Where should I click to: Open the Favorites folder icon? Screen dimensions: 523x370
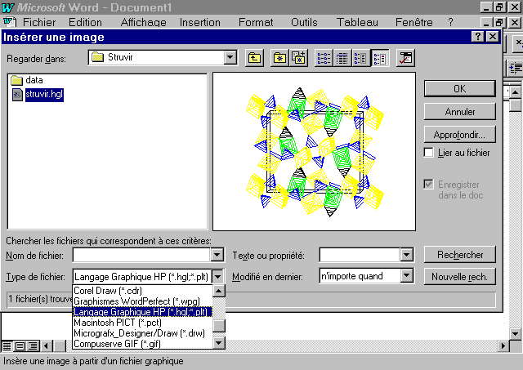click(x=279, y=58)
